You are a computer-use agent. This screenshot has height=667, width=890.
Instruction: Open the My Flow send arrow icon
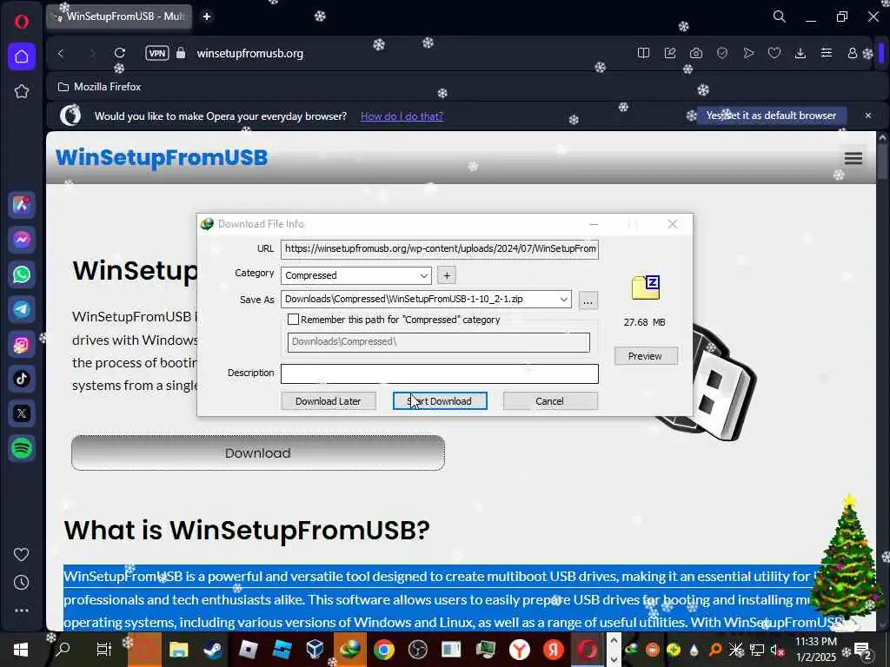pyautogui.click(x=748, y=53)
